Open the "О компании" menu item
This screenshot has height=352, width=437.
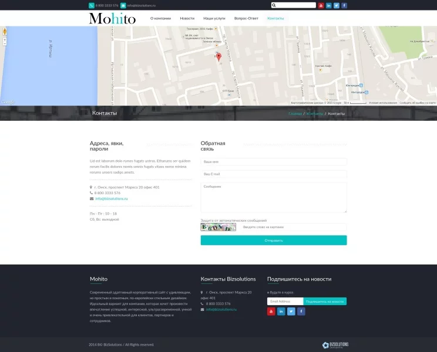click(160, 18)
